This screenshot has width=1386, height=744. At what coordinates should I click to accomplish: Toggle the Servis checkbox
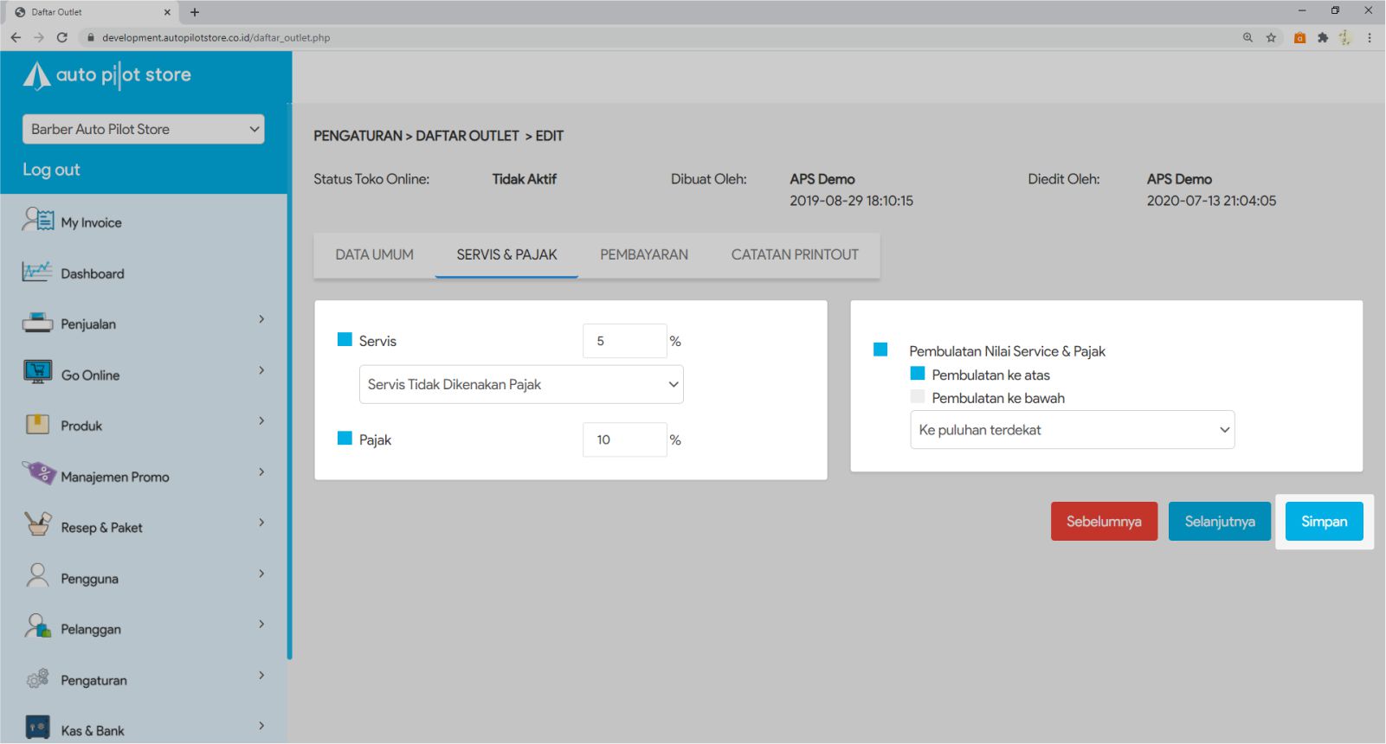click(345, 340)
